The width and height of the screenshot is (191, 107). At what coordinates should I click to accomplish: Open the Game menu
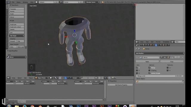point(19,2)
